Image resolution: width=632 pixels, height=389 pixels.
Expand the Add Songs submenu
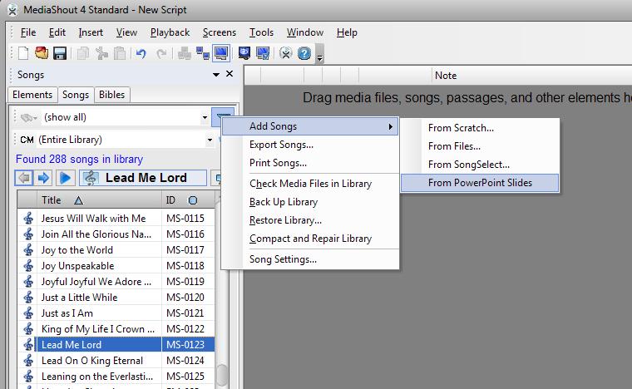pyautogui.click(x=310, y=126)
